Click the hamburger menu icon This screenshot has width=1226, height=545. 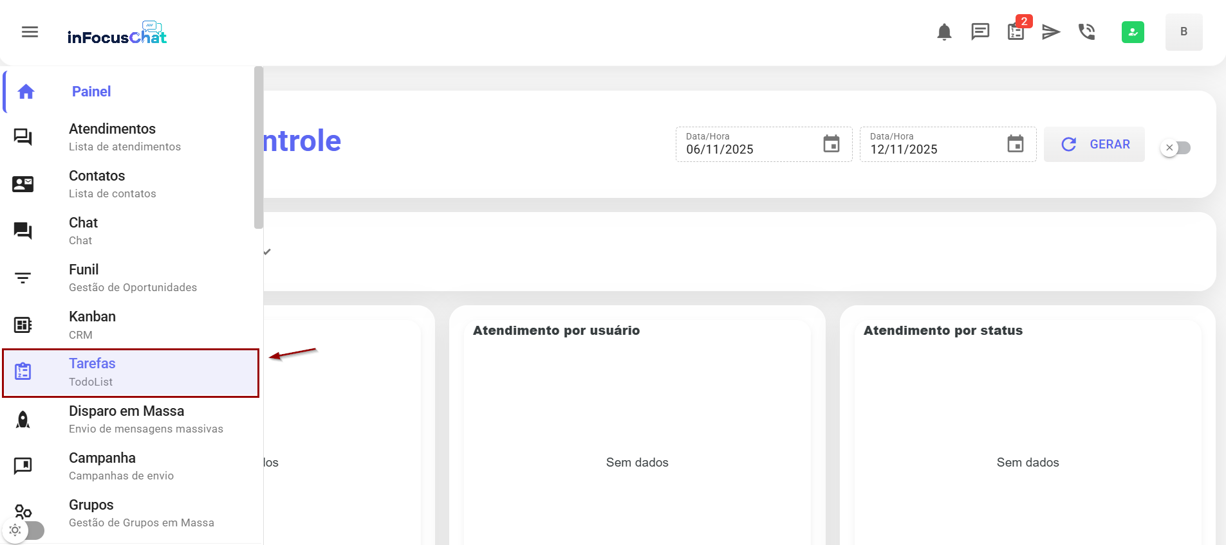click(x=30, y=32)
